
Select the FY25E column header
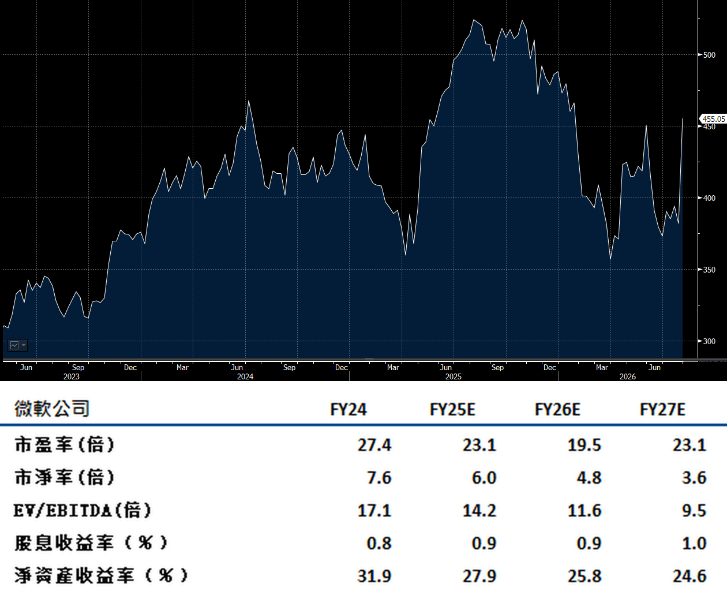click(452, 409)
